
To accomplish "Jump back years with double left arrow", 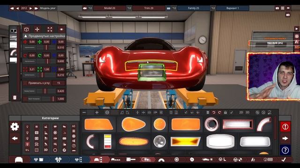I will coord(12,8).
